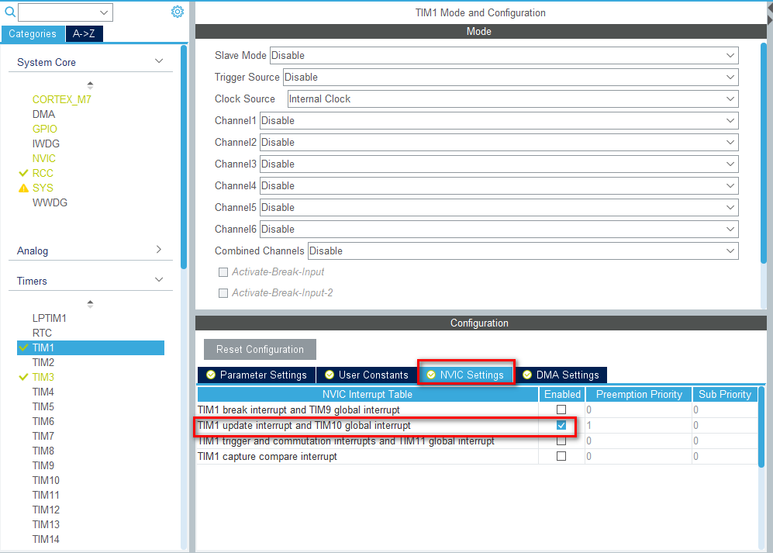Screen dimensions: 773x553
Task: Select CORTEX_M7 in System Core
Action: pyautogui.click(x=61, y=99)
